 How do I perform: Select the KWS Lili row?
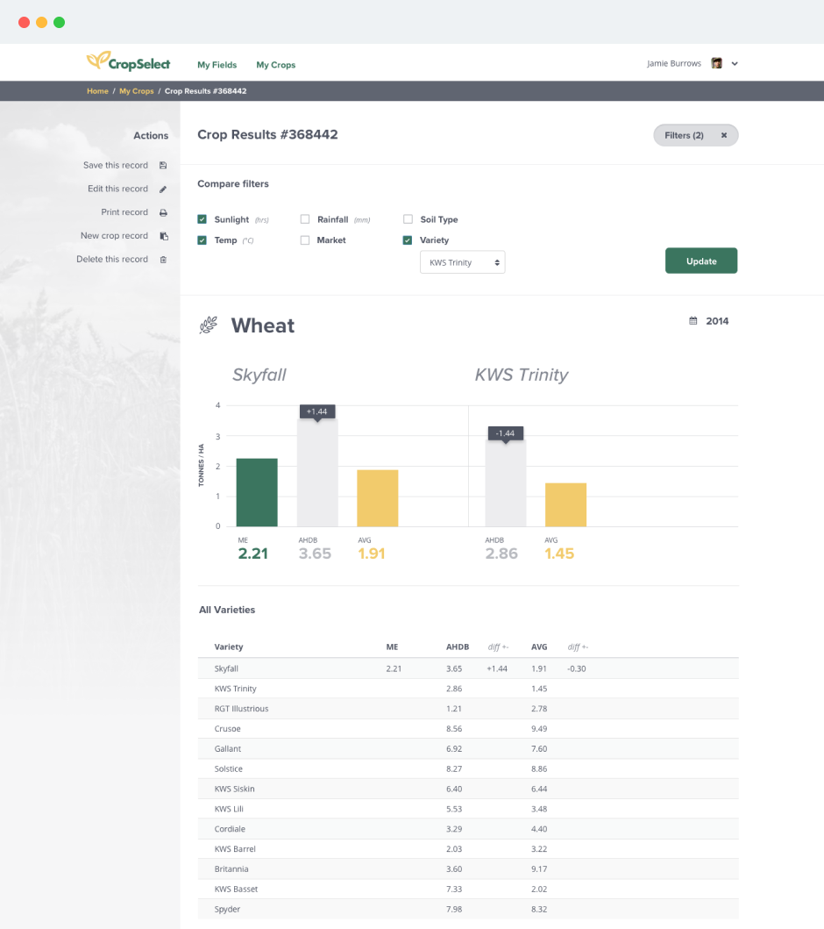(x=468, y=809)
